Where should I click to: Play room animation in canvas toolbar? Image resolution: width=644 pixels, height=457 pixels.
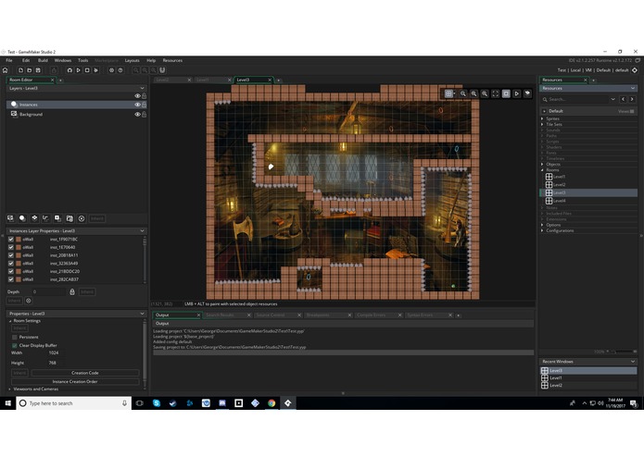point(517,93)
